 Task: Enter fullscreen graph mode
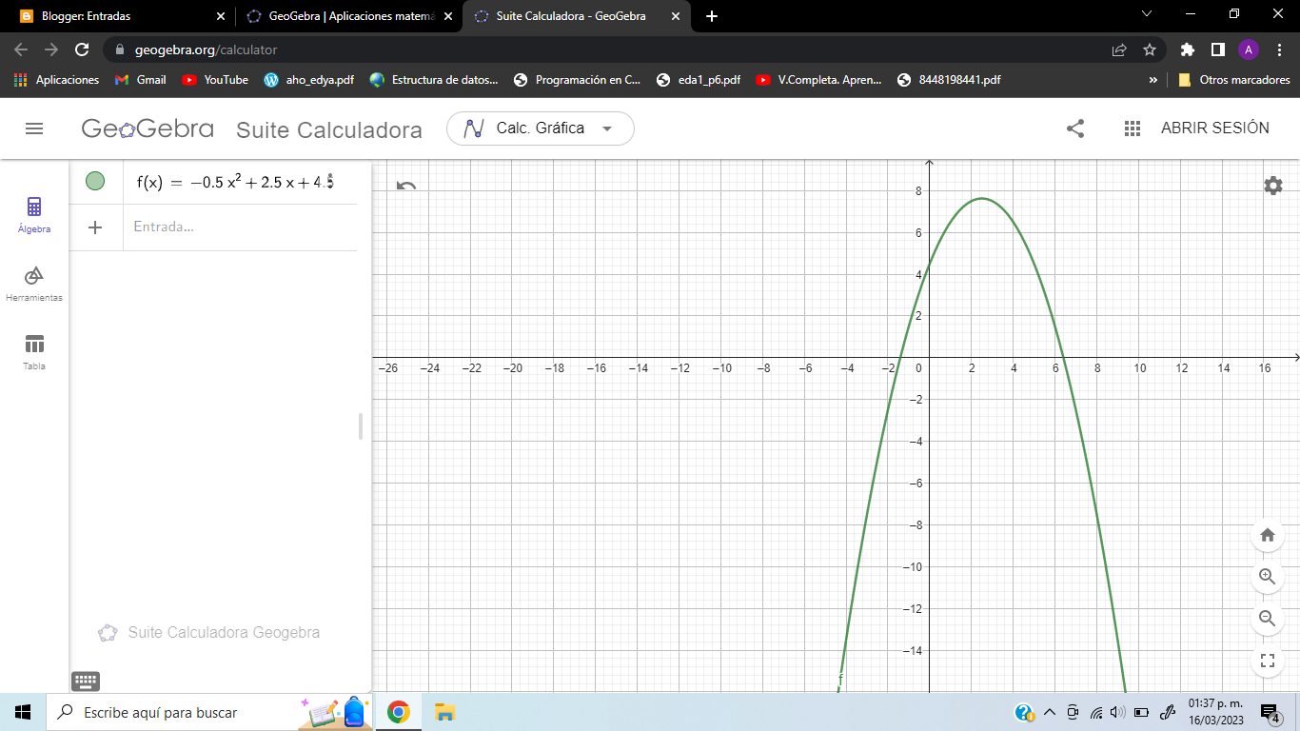click(1268, 661)
